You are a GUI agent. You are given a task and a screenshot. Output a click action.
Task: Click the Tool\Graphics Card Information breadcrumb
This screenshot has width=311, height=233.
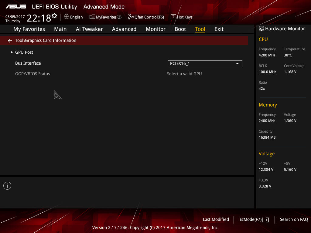[x=46, y=40]
